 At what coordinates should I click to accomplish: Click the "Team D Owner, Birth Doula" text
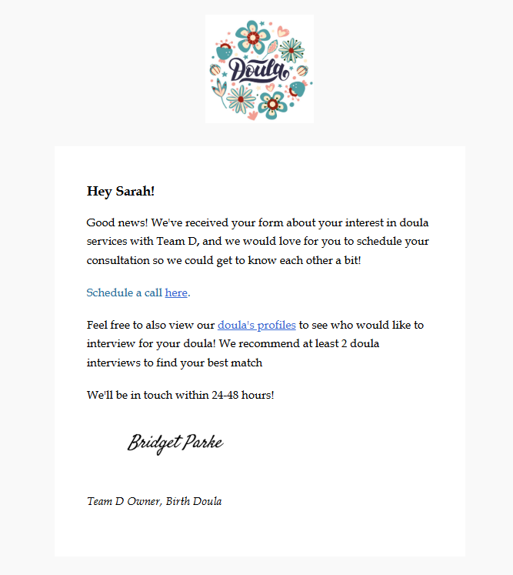coord(155,501)
